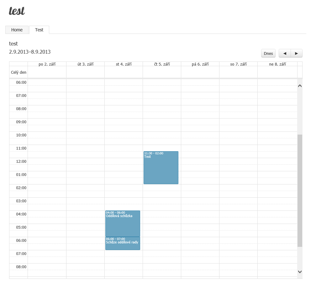Open the Oddílová schůzka event

point(123,224)
